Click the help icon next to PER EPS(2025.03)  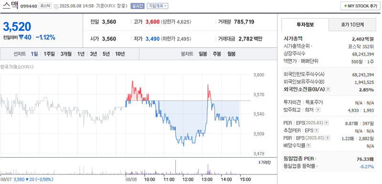(x=327, y=123)
